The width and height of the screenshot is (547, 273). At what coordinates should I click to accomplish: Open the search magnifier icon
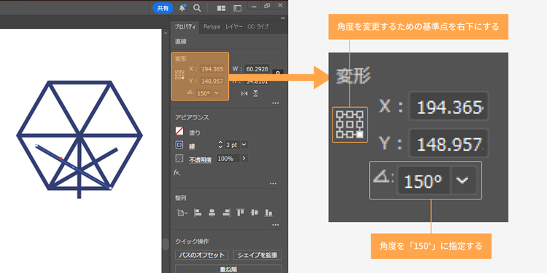pos(197,8)
